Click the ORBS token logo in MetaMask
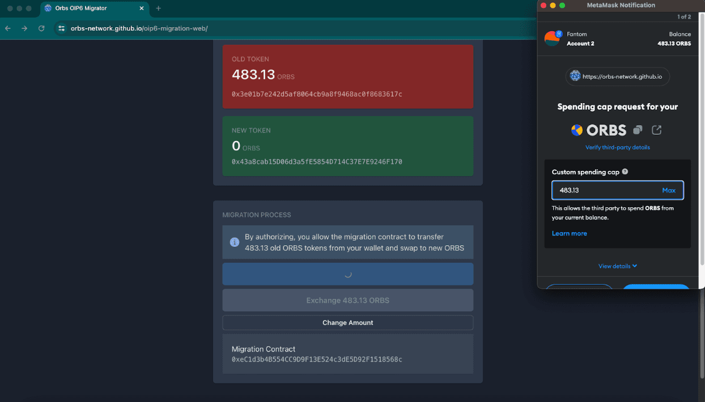705x402 pixels. coord(577,130)
